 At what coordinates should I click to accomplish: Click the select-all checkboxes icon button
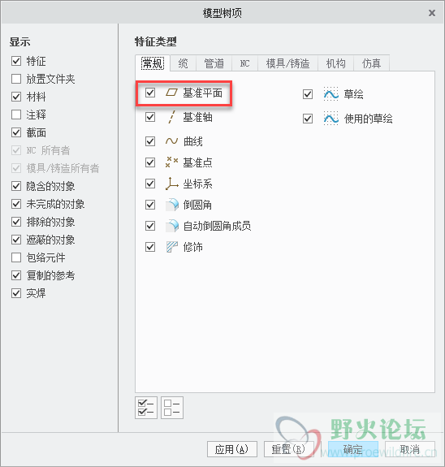[x=146, y=408]
